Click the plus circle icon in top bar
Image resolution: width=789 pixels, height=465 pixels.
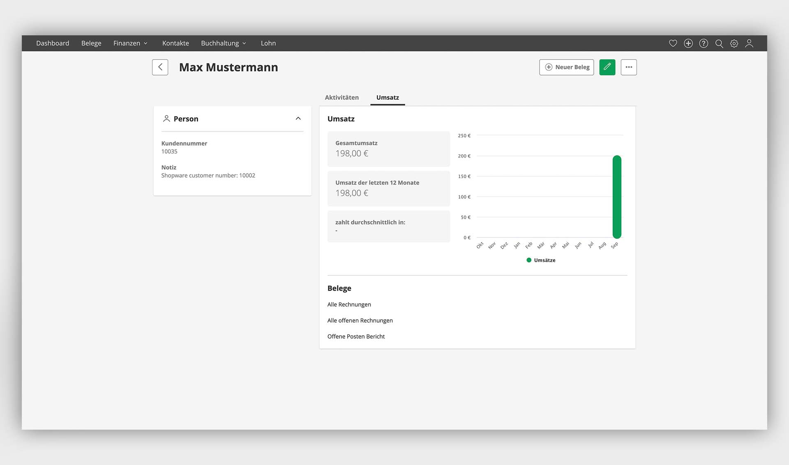[688, 43]
